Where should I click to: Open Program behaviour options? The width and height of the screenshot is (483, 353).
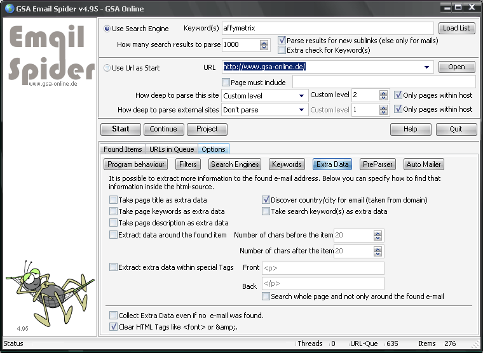point(136,164)
